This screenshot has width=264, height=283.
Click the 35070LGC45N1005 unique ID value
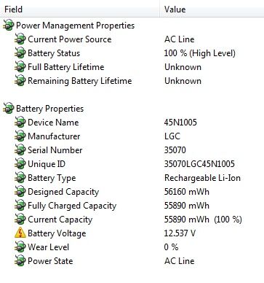(199, 164)
